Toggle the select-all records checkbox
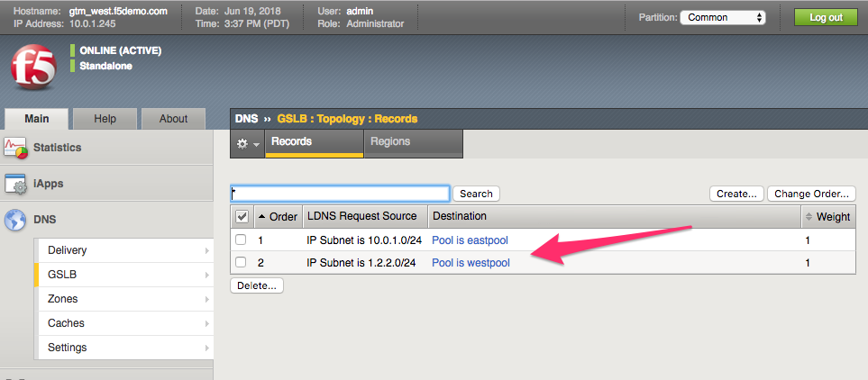The width and height of the screenshot is (868, 380). point(242,217)
